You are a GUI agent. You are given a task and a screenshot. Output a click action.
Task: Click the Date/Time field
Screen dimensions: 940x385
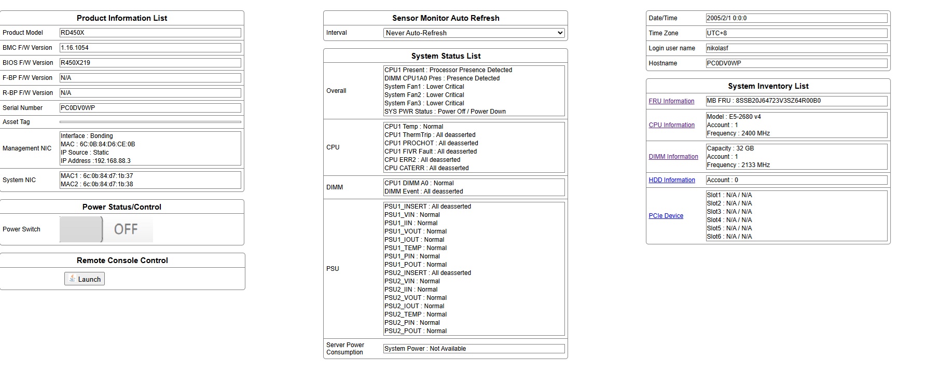pyautogui.click(x=796, y=18)
